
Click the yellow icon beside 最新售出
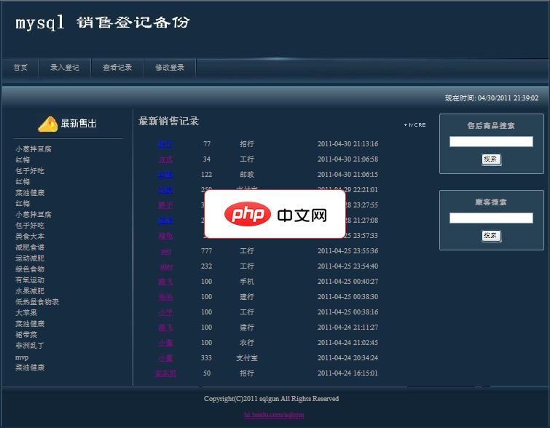click(47, 124)
